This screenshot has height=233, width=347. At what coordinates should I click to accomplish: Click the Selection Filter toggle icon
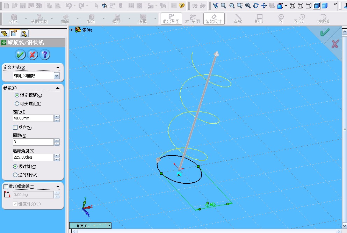tap(104, 6)
